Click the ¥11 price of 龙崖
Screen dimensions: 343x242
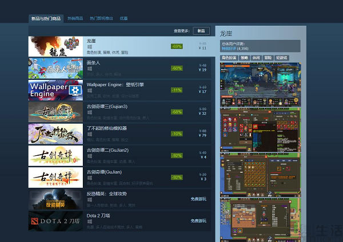(202, 48)
